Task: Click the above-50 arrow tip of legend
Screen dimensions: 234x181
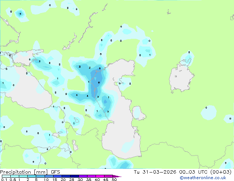Action: click(117, 176)
